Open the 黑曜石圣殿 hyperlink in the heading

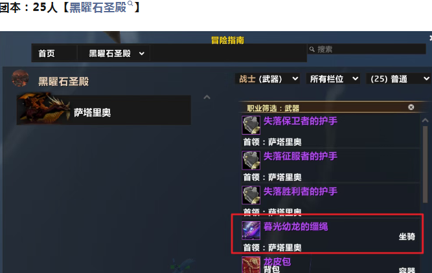point(98,7)
